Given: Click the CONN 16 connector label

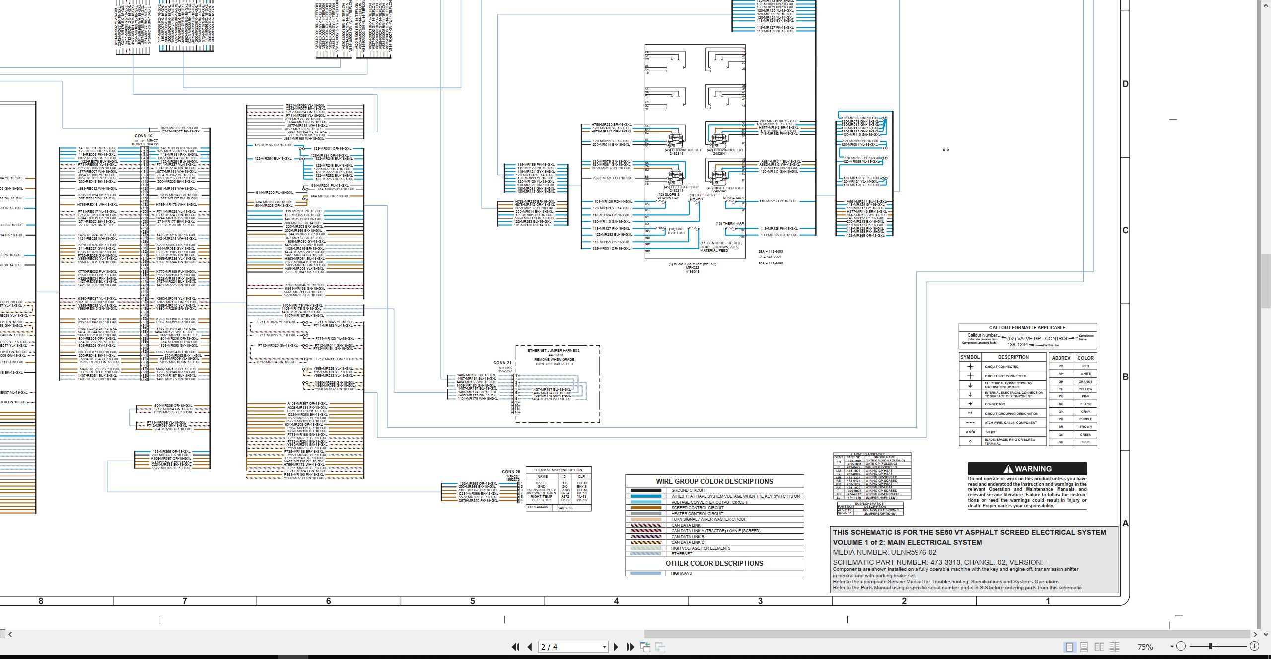Looking at the screenshot, I should (143, 136).
